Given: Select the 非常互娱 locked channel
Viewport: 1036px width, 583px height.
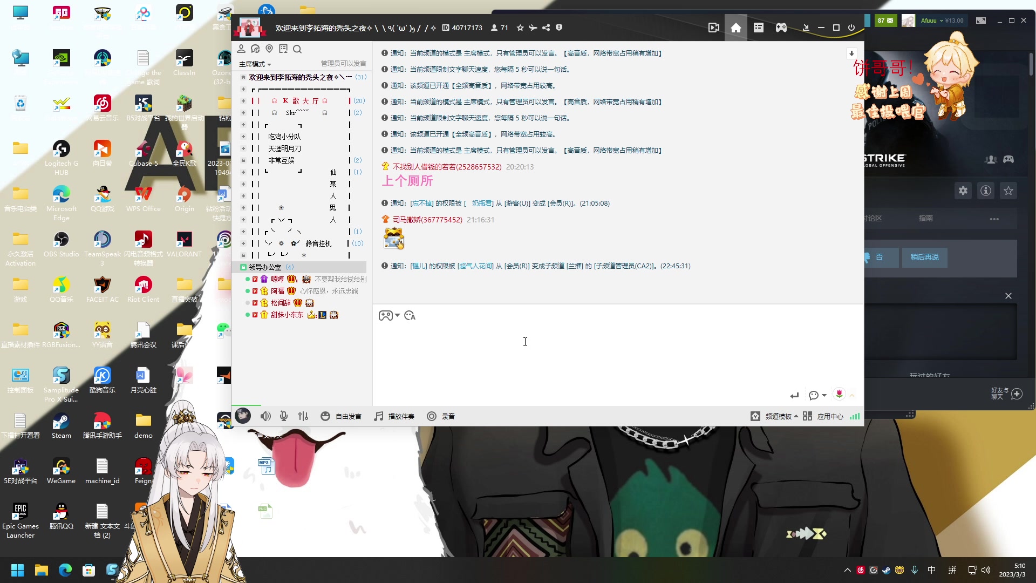Looking at the screenshot, I should [281, 160].
